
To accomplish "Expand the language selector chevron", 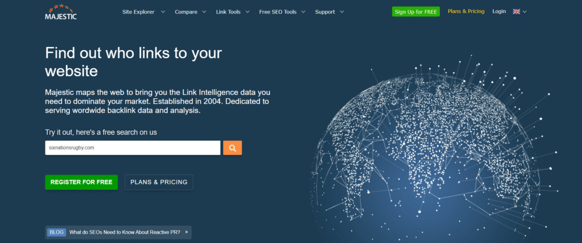I will coord(525,12).
